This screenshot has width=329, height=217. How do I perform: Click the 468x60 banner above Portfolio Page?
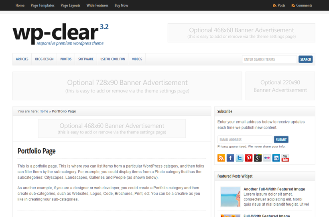[x=112, y=129]
